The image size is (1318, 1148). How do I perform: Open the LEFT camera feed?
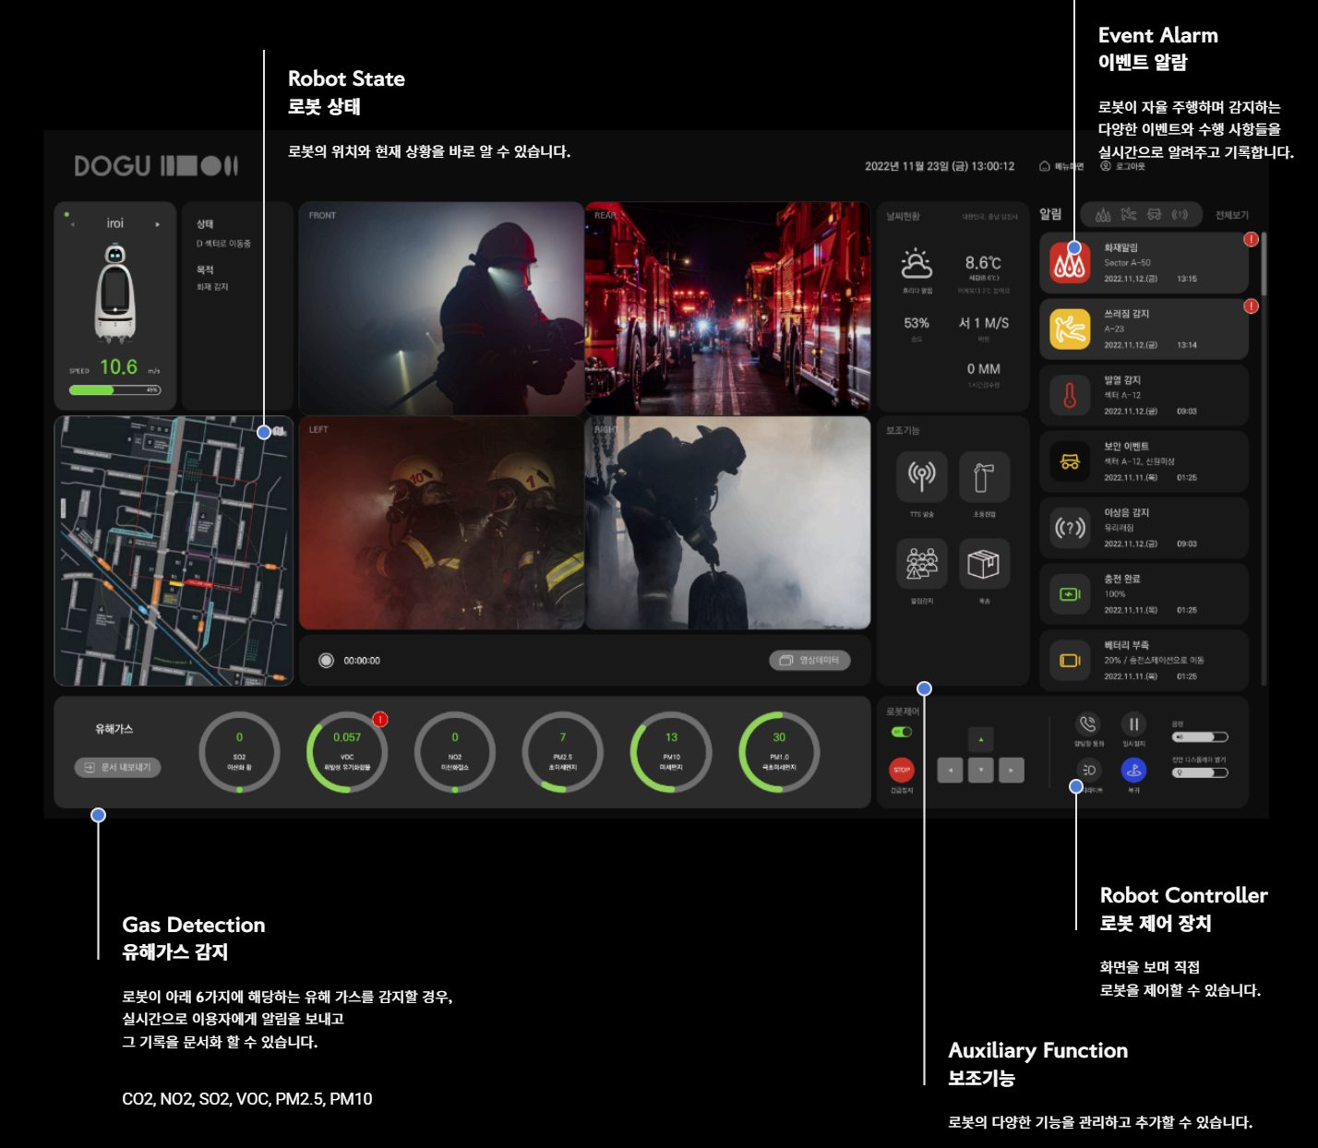[441, 523]
